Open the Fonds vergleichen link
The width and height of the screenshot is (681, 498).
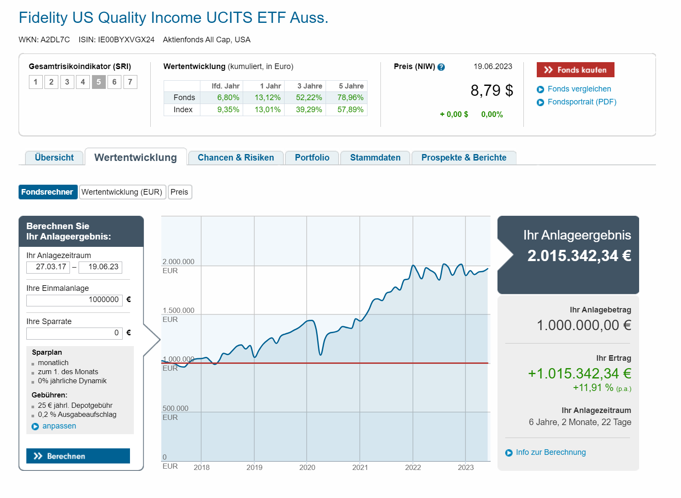(579, 89)
